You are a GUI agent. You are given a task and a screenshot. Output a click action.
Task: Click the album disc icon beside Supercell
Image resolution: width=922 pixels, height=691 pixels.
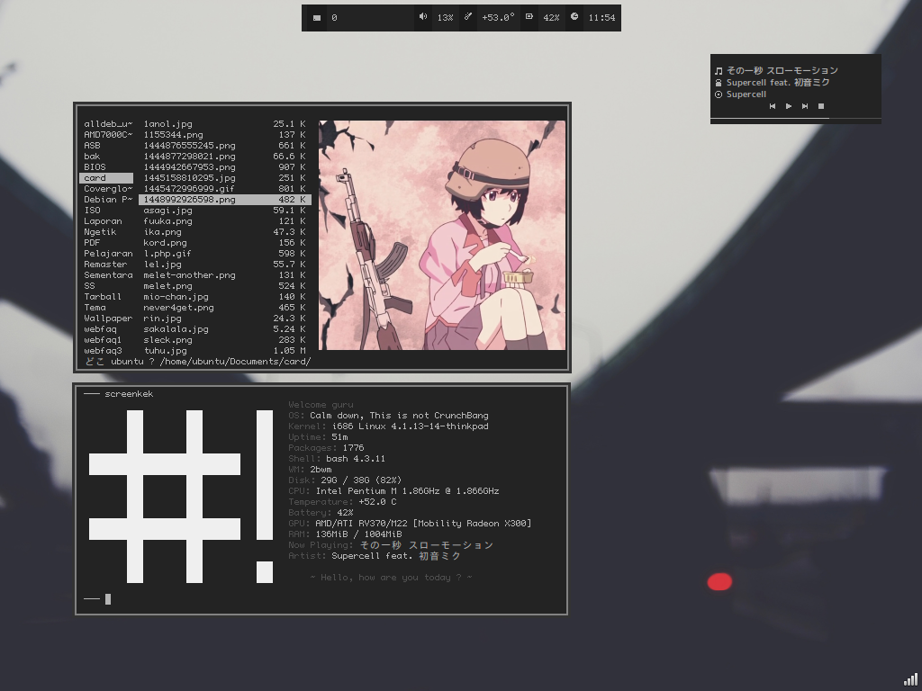[x=718, y=94]
